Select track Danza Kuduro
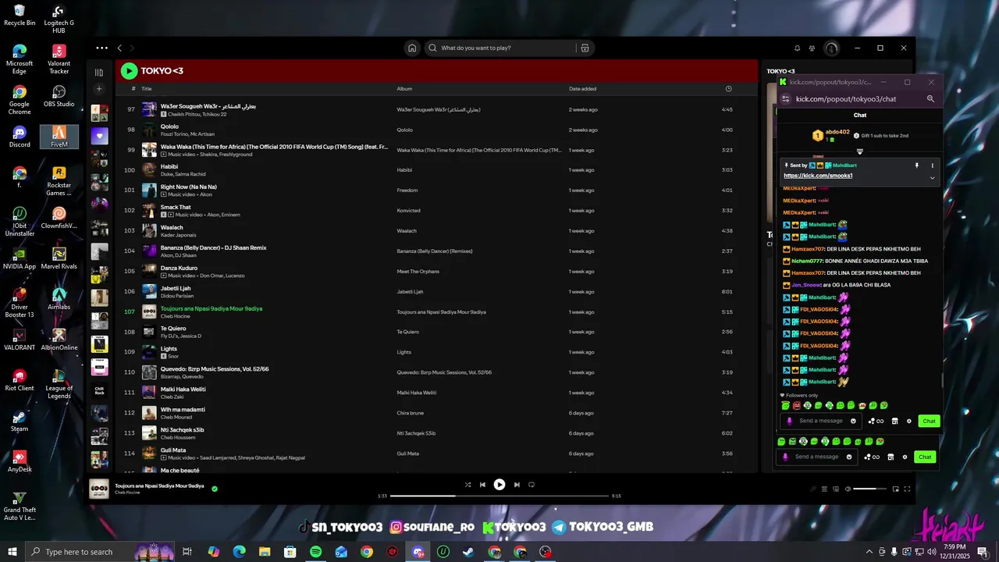This screenshot has height=562, width=999. (x=437, y=272)
